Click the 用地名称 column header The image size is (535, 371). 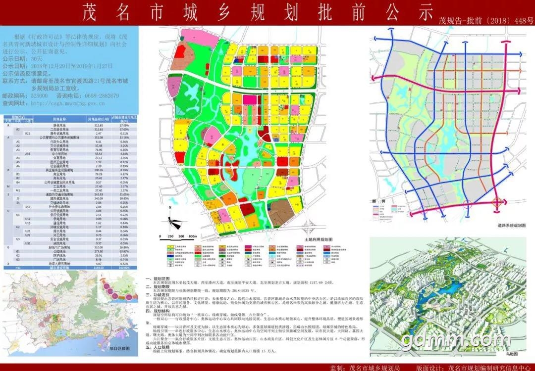click(59, 120)
